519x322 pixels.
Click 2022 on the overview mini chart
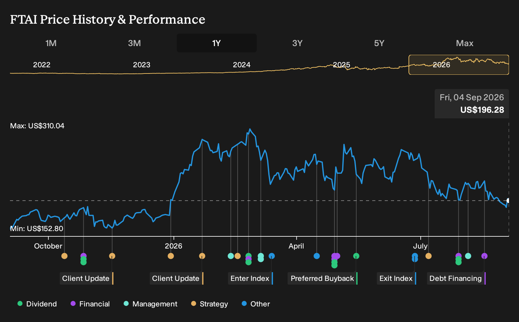pyautogui.click(x=42, y=65)
